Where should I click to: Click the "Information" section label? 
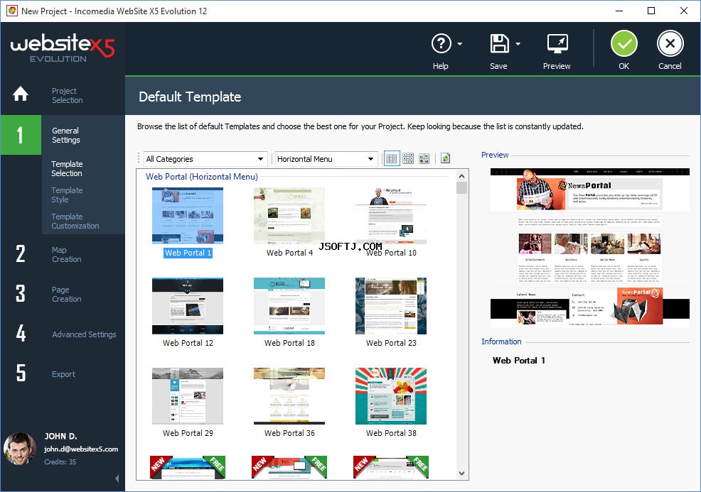point(501,341)
